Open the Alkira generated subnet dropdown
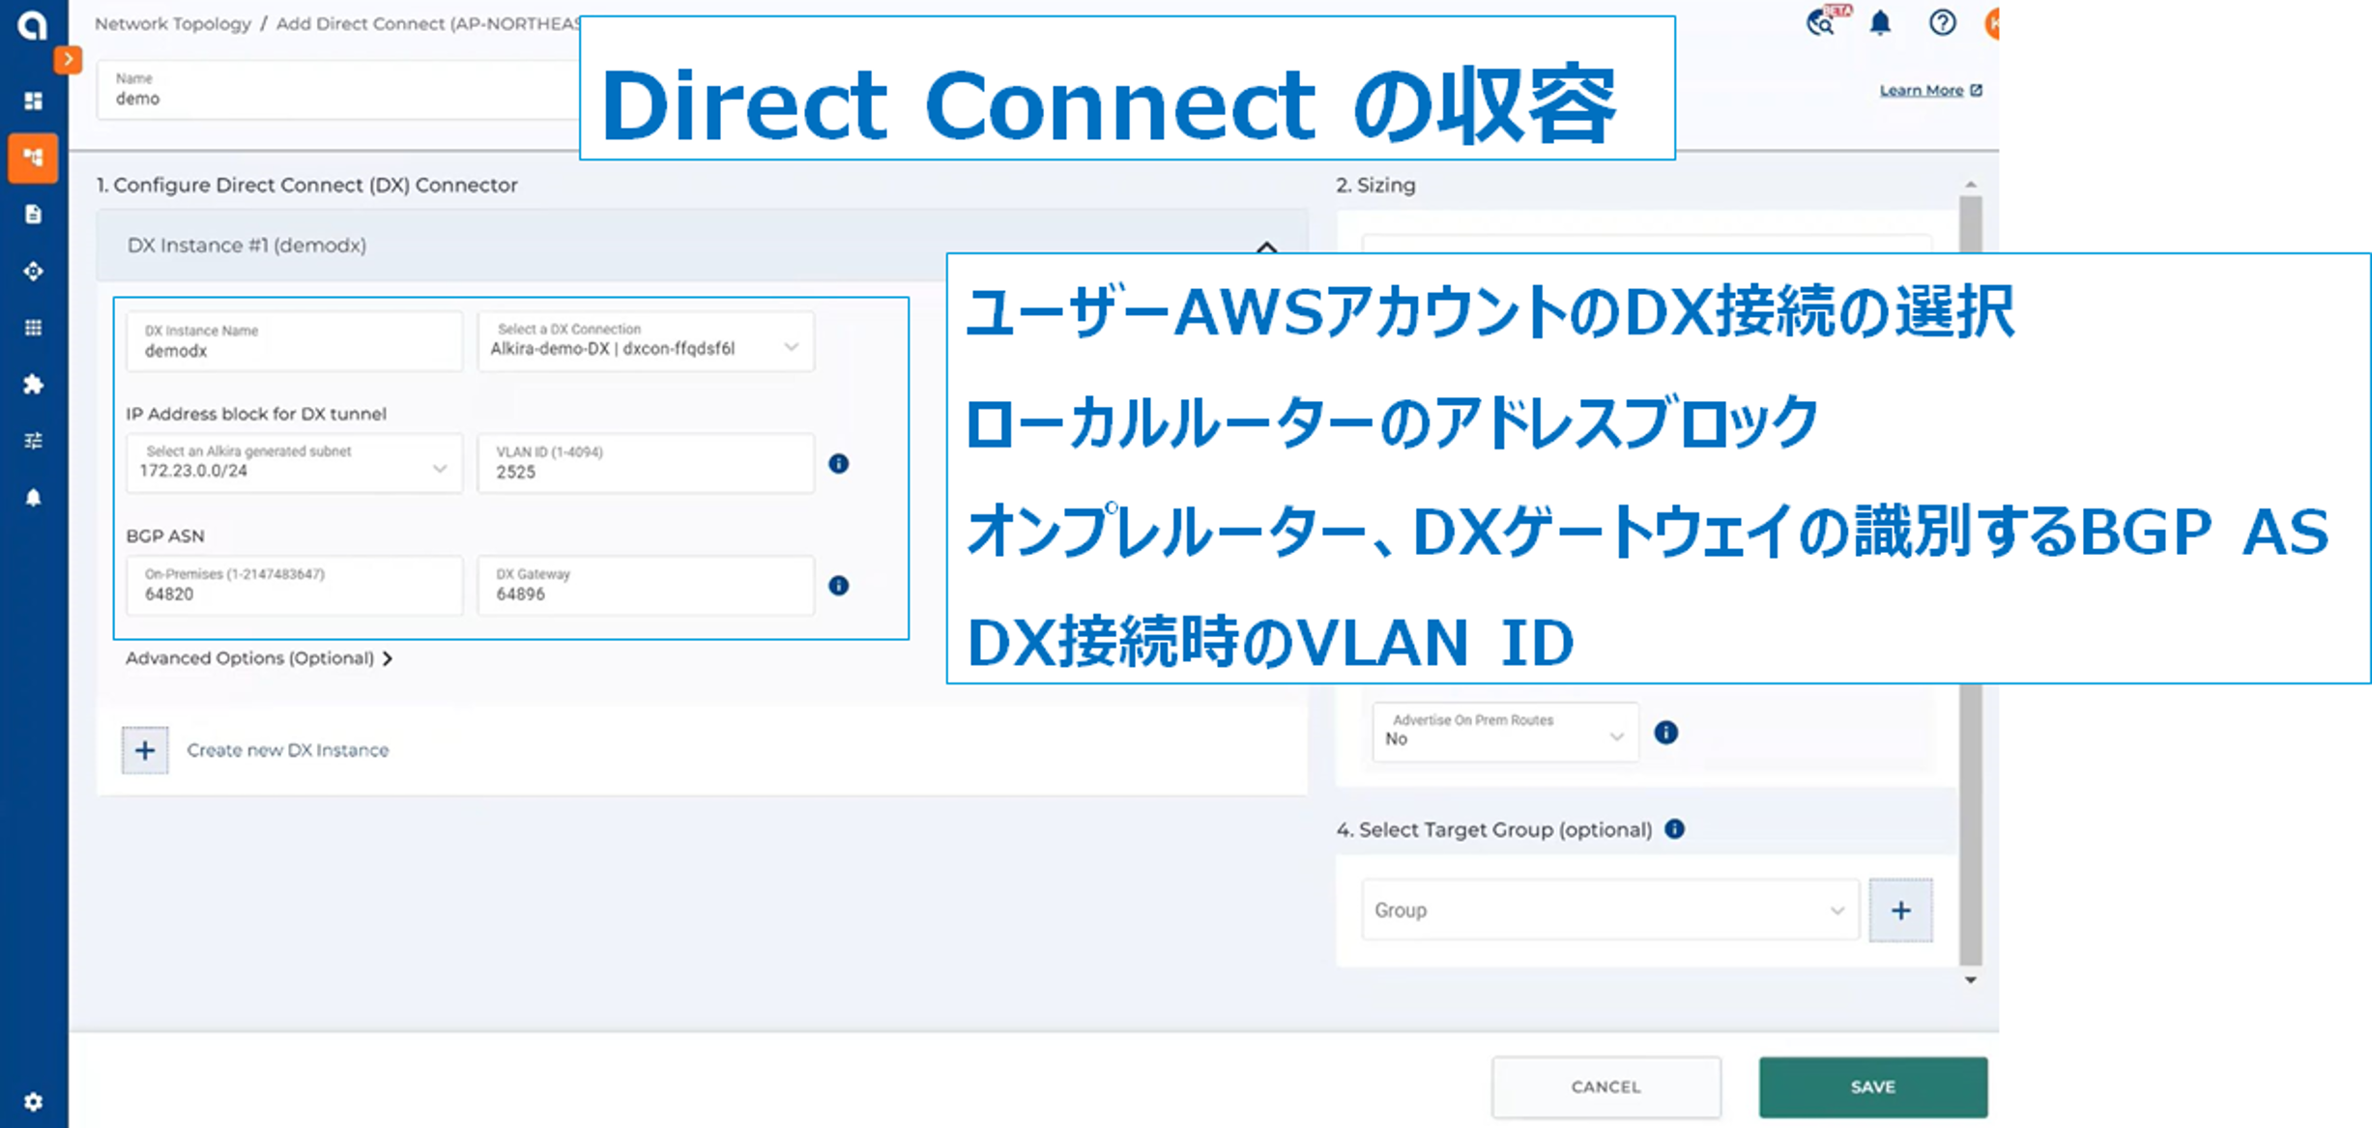This screenshot has width=2372, height=1128. pyautogui.click(x=295, y=464)
